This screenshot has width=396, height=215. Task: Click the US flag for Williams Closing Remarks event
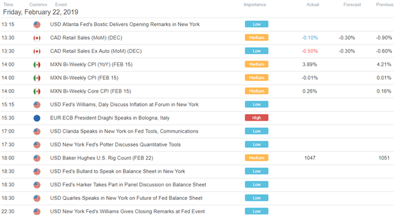tap(37, 212)
